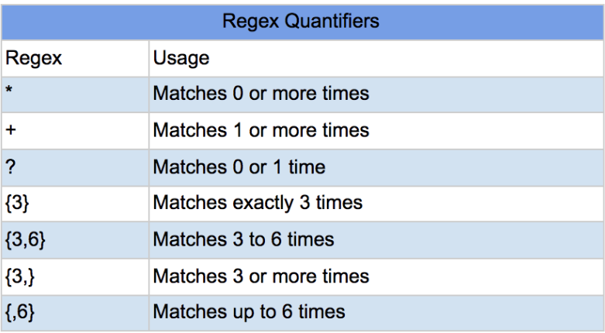Select the 'Matches 1 or more times' cell
The height and width of the screenshot is (333, 605).
point(376,131)
